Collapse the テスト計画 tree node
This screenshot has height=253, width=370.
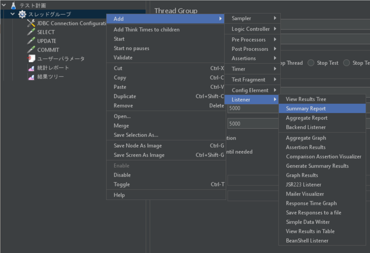point(4,5)
